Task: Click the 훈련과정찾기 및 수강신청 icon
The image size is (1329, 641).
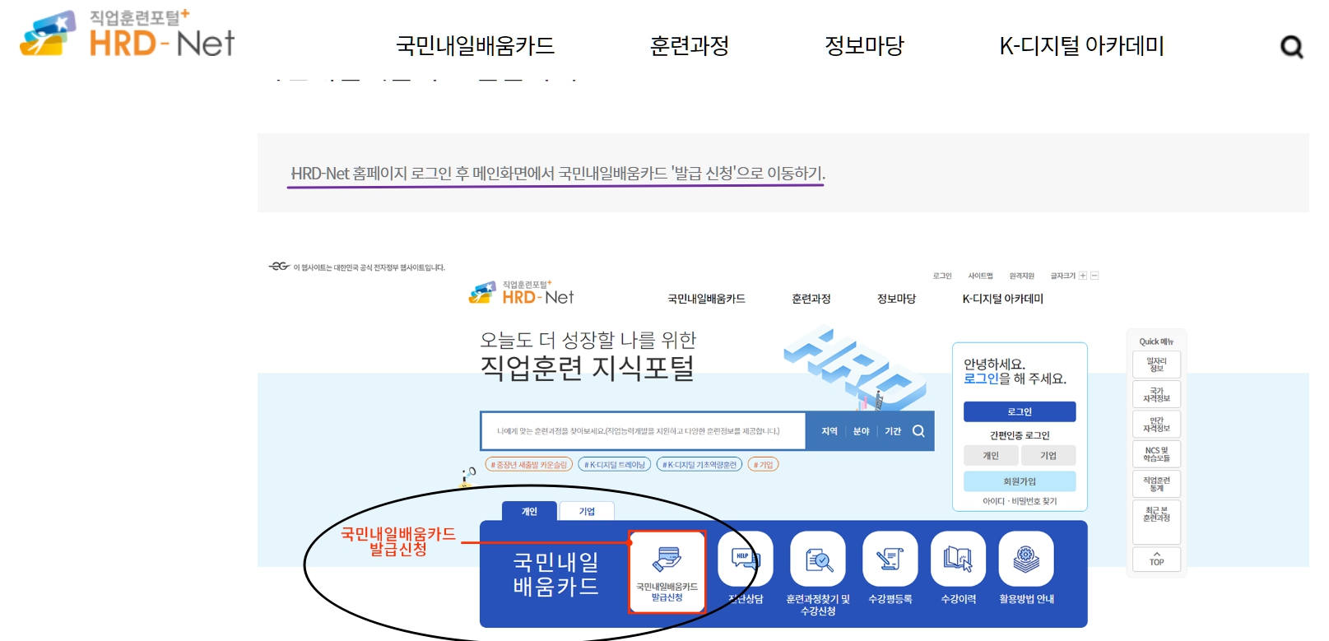Action: point(818,560)
